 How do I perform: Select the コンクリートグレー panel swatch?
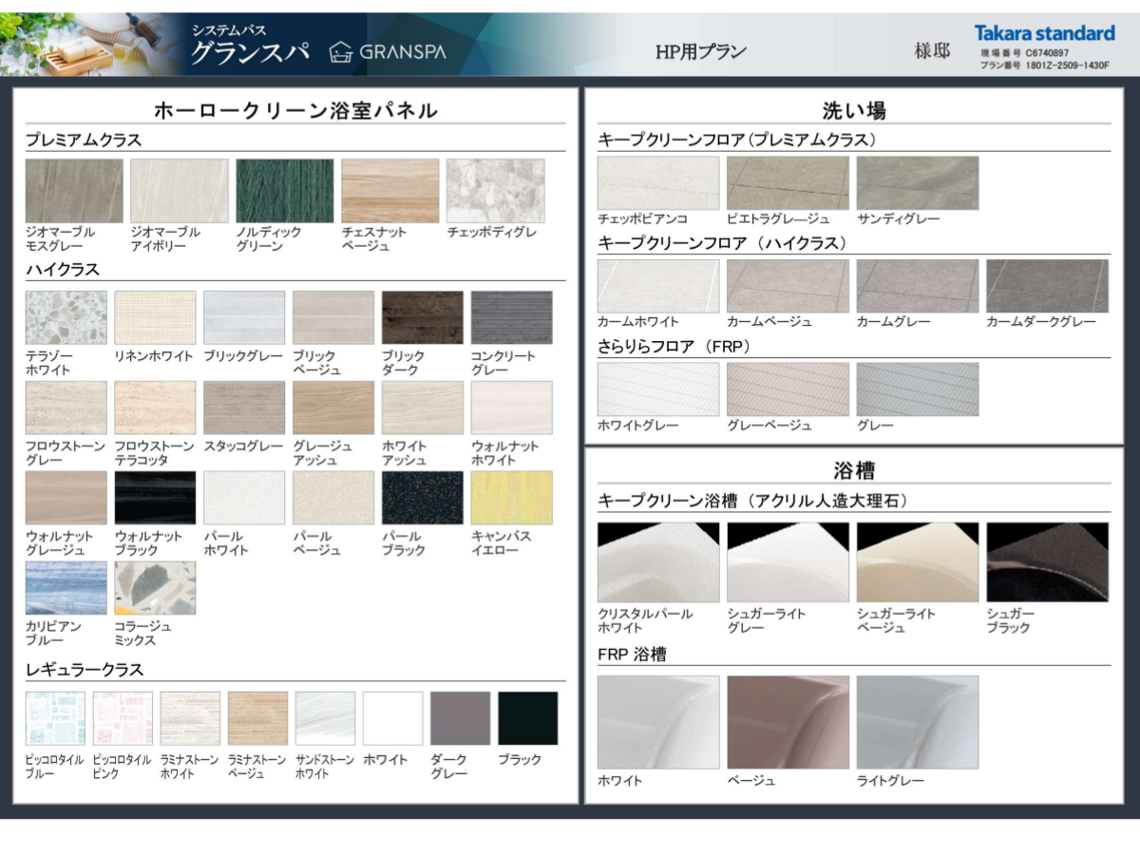511,317
